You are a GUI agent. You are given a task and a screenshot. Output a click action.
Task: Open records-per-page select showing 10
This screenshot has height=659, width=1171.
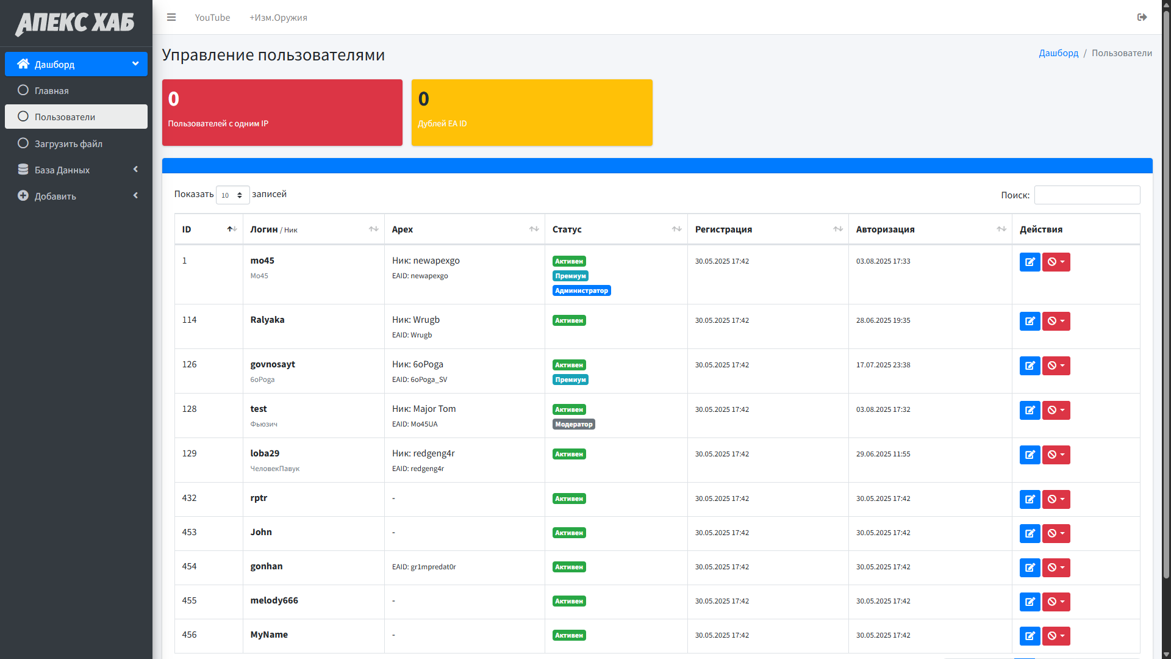pos(232,195)
